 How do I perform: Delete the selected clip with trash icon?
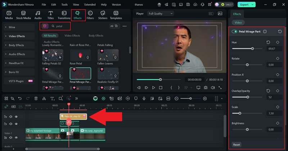[36, 99]
